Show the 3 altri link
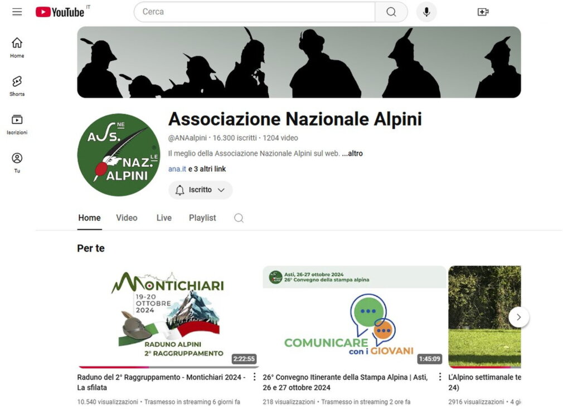The image size is (563, 415). pos(207,169)
